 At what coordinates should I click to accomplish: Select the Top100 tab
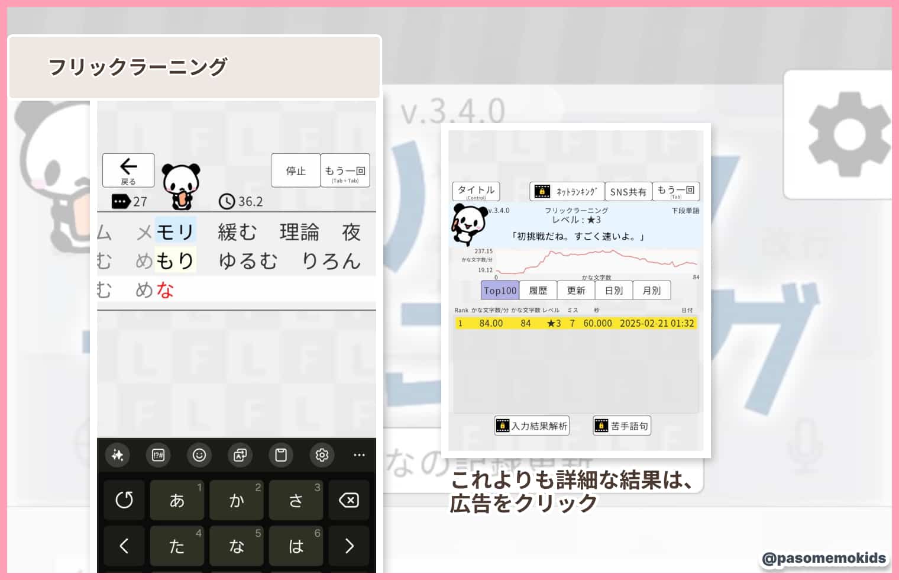point(500,291)
